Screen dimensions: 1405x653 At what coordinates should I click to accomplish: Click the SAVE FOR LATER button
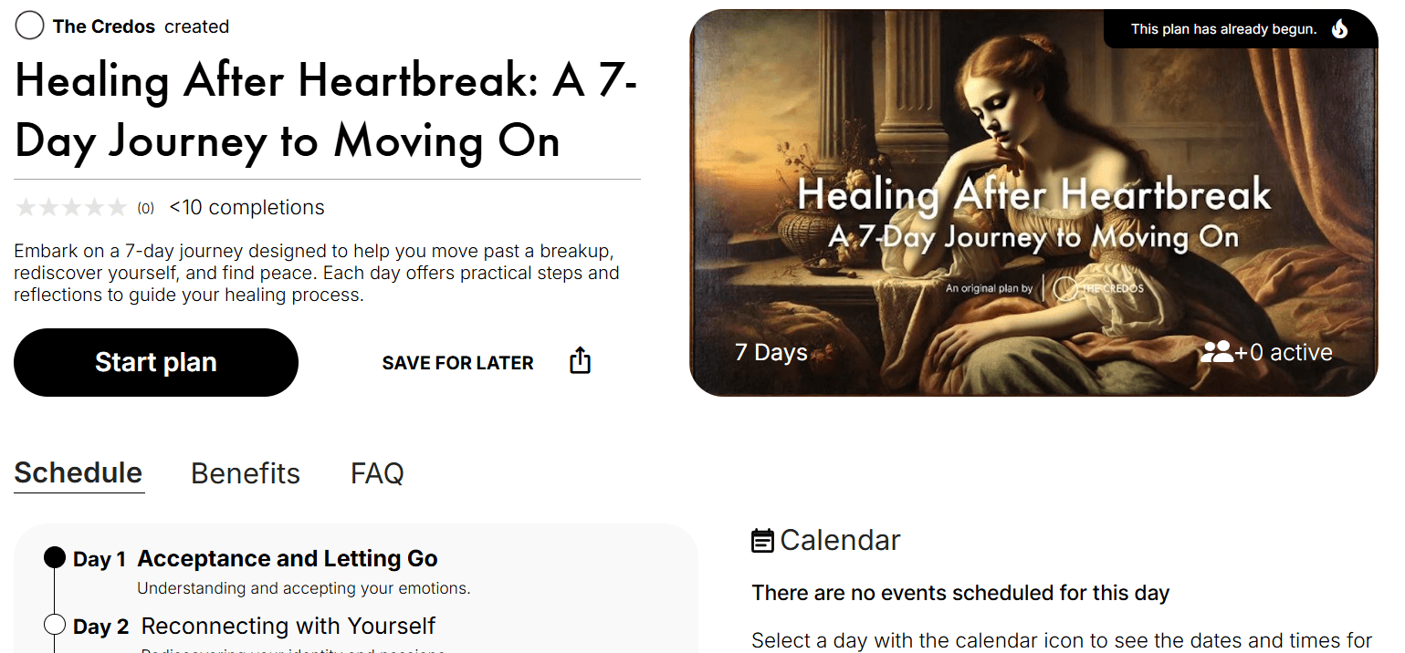pos(457,363)
